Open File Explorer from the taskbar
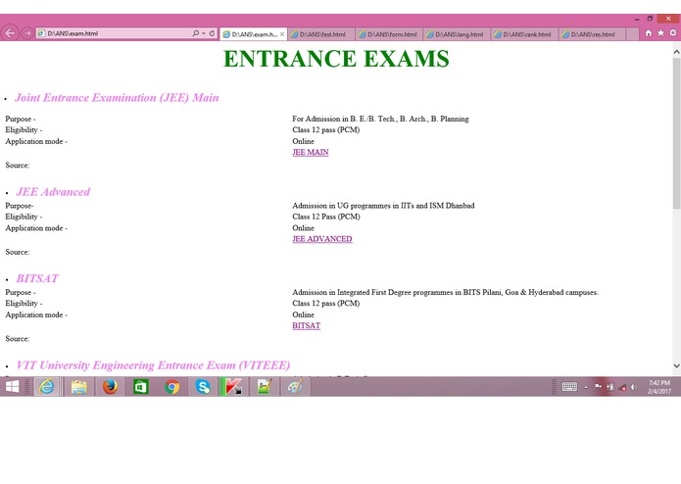Image resolution: width=681 pixels, height=484 pixels. [x=79, y=386]
